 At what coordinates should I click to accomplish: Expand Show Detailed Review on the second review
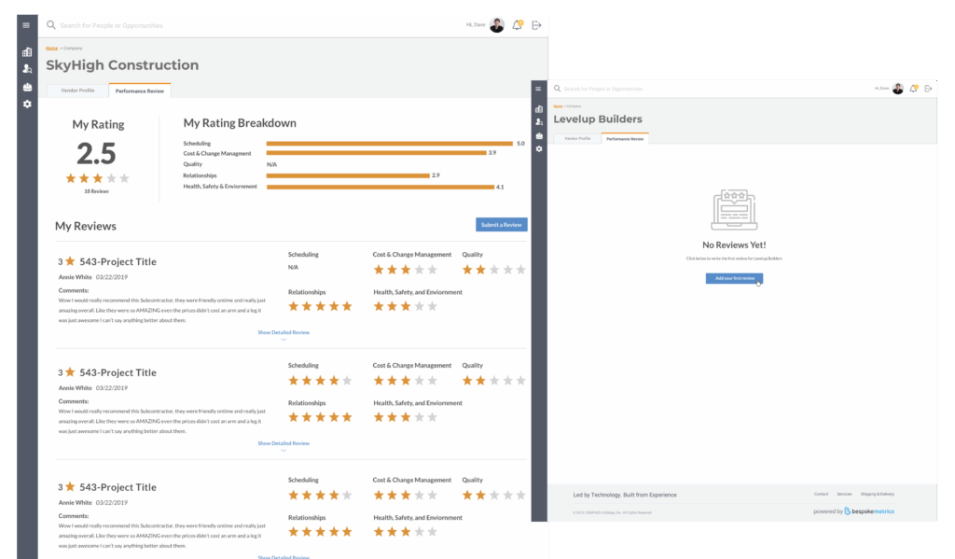[284, 443]
